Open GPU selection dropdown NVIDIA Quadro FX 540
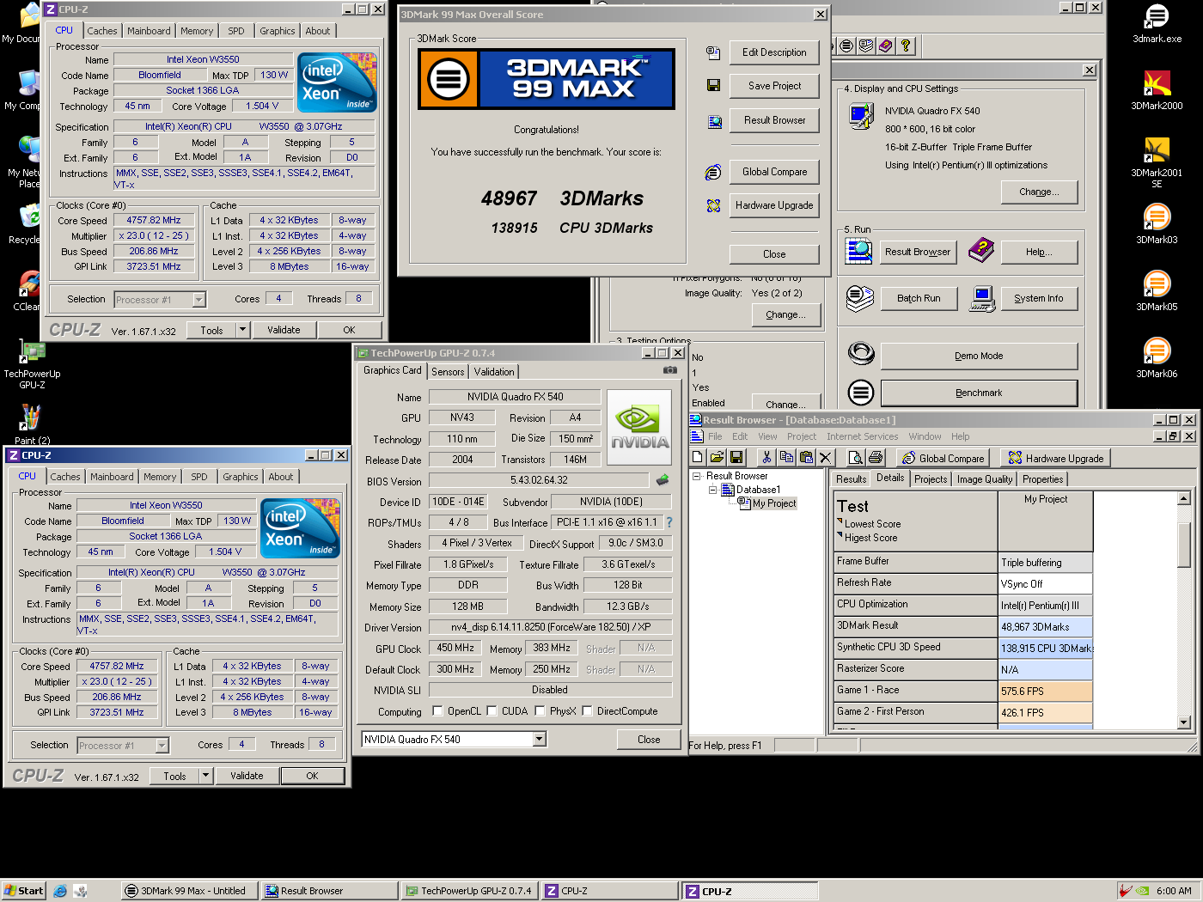Viewport: 1203px width, 902px height. (x=539, y=739)
